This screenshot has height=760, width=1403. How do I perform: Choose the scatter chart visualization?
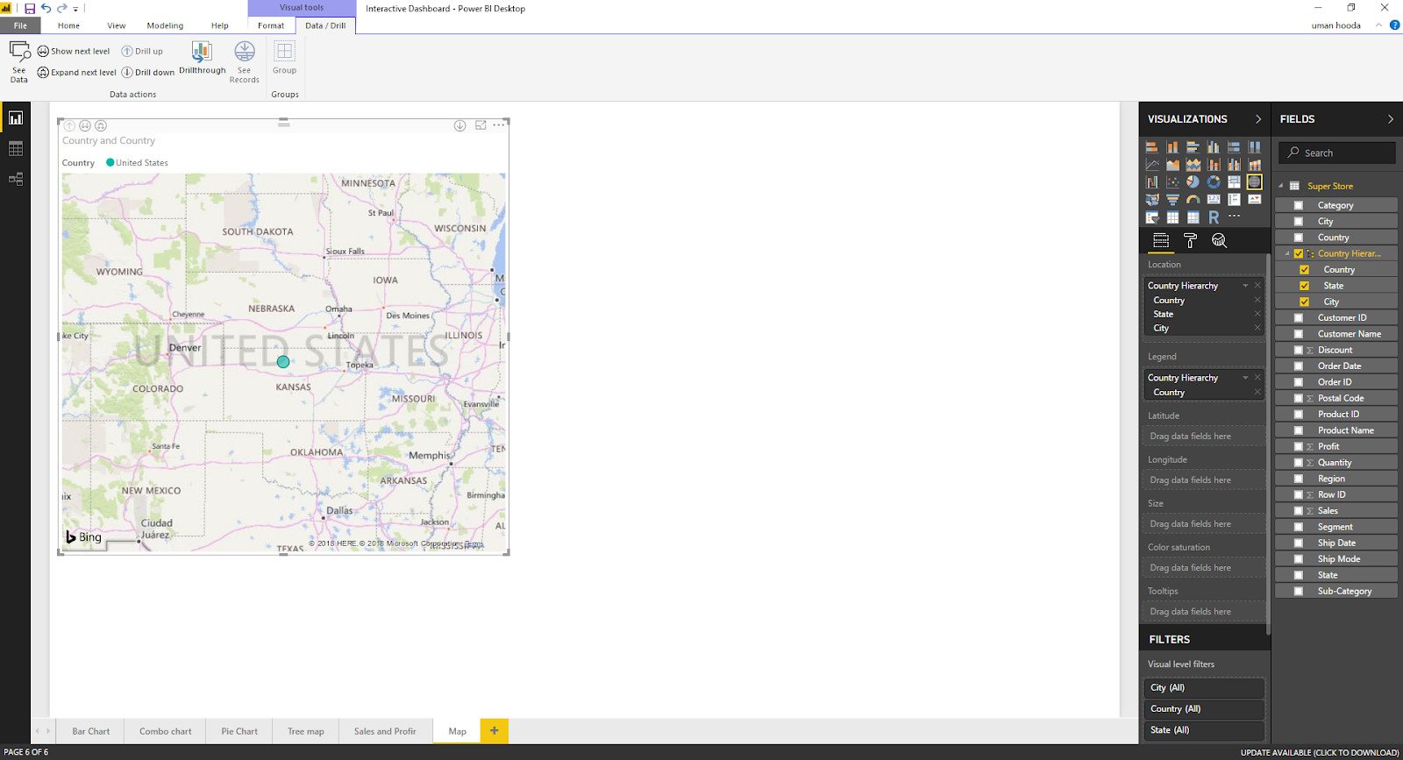(x=1172, y=182)
